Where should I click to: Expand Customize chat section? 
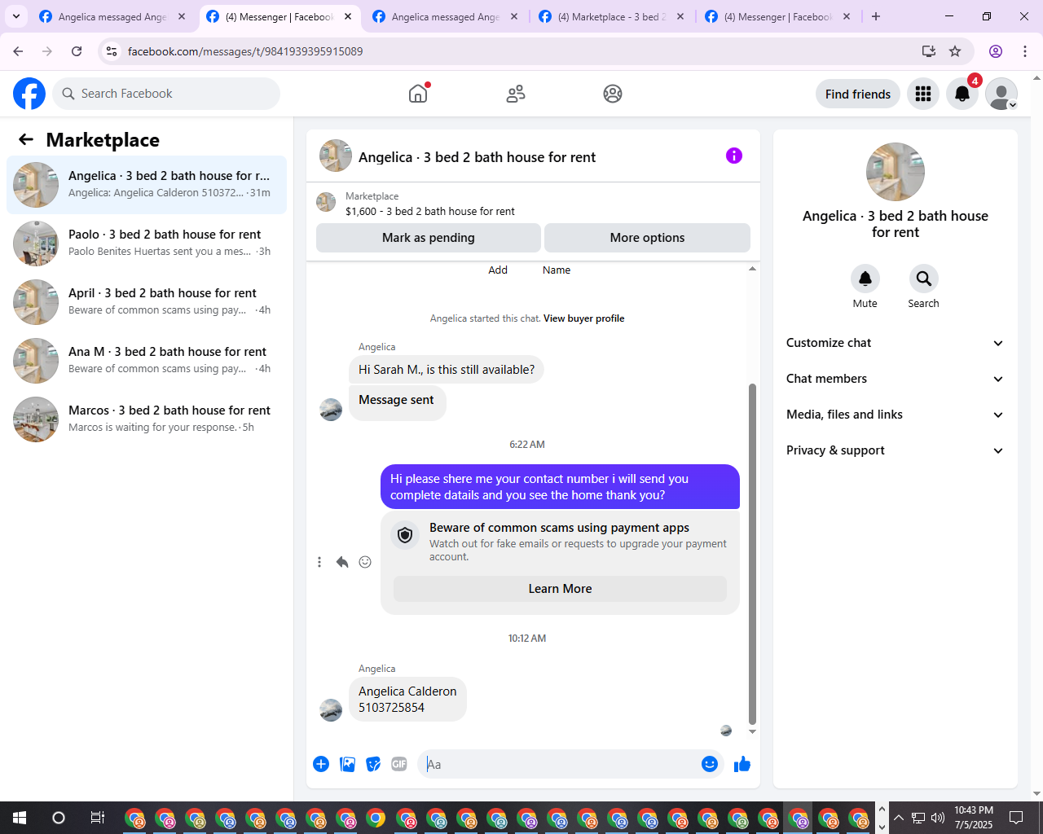pyautogui.click(x=895, y=343)
